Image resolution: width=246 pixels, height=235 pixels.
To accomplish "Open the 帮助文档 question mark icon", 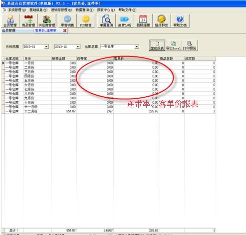I will click(180, 20).
